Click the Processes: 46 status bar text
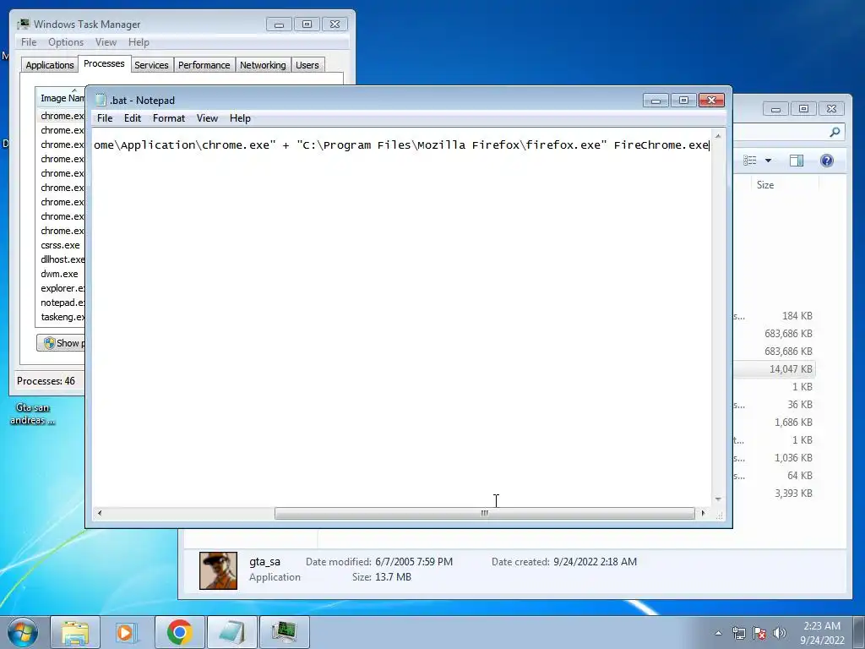The height and width of the screenshot is (649, 865). (x=46, y=381)
